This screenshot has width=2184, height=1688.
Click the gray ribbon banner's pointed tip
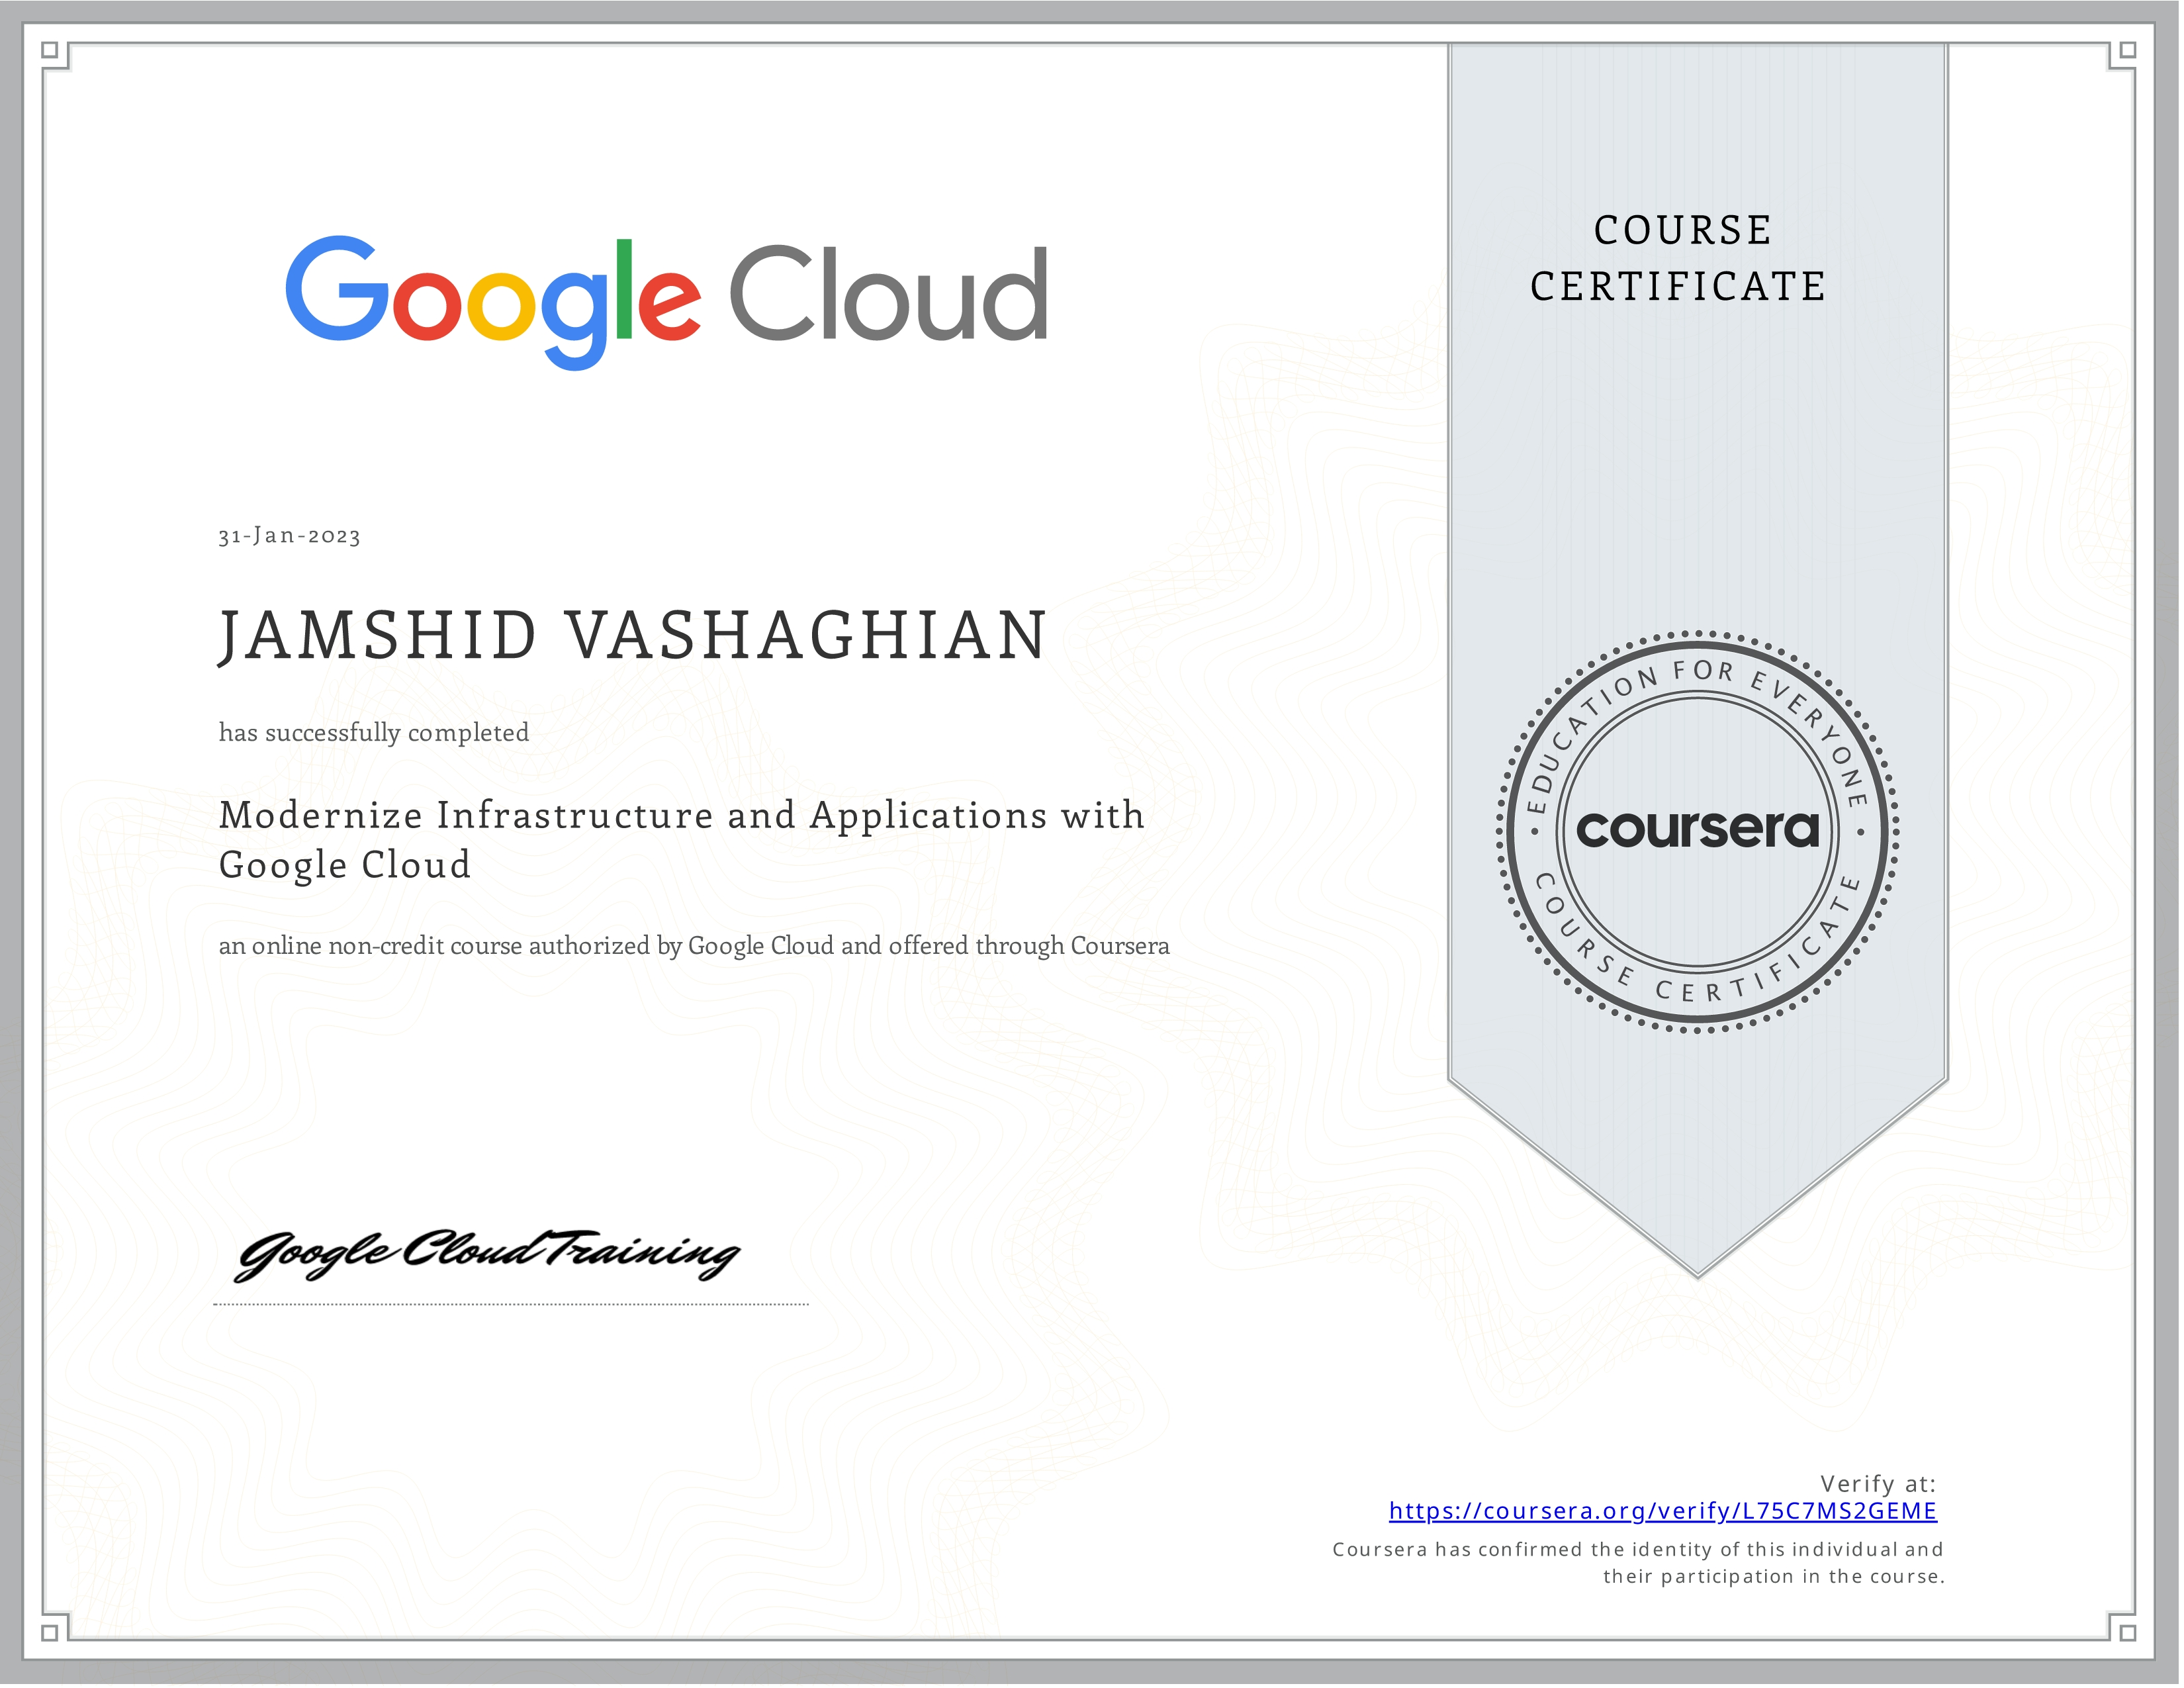1697,1262
